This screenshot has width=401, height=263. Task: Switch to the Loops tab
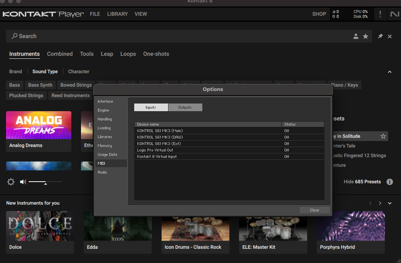(x=128, y=54)
